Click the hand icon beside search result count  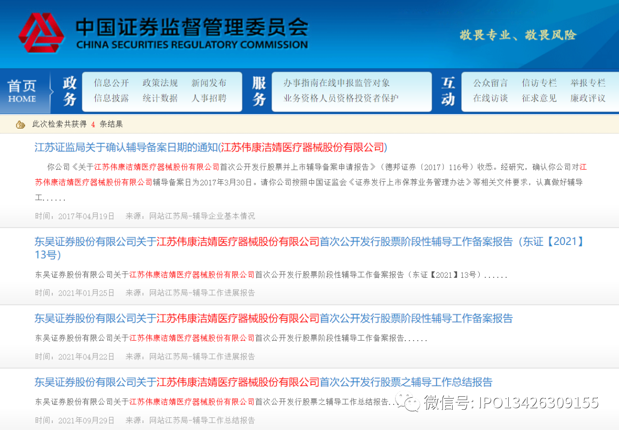pos(20,125)
